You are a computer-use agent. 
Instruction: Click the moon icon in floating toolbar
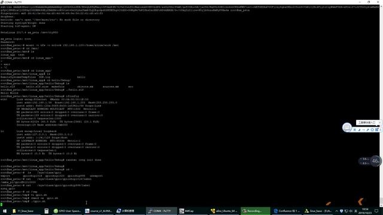[359, 130]
